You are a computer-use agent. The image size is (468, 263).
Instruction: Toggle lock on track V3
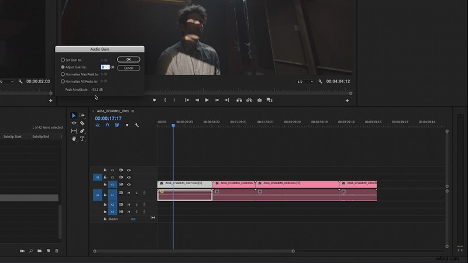pos(105,170)
